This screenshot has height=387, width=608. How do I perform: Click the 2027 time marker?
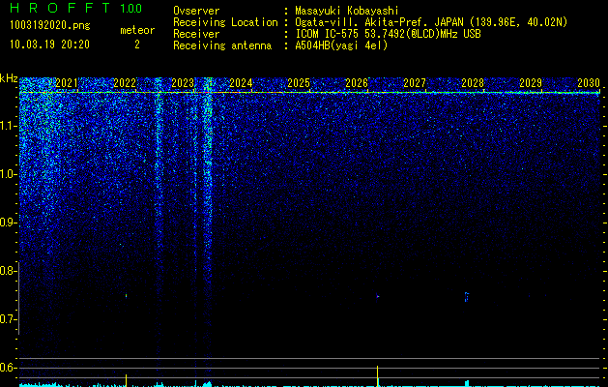point(415,82)
